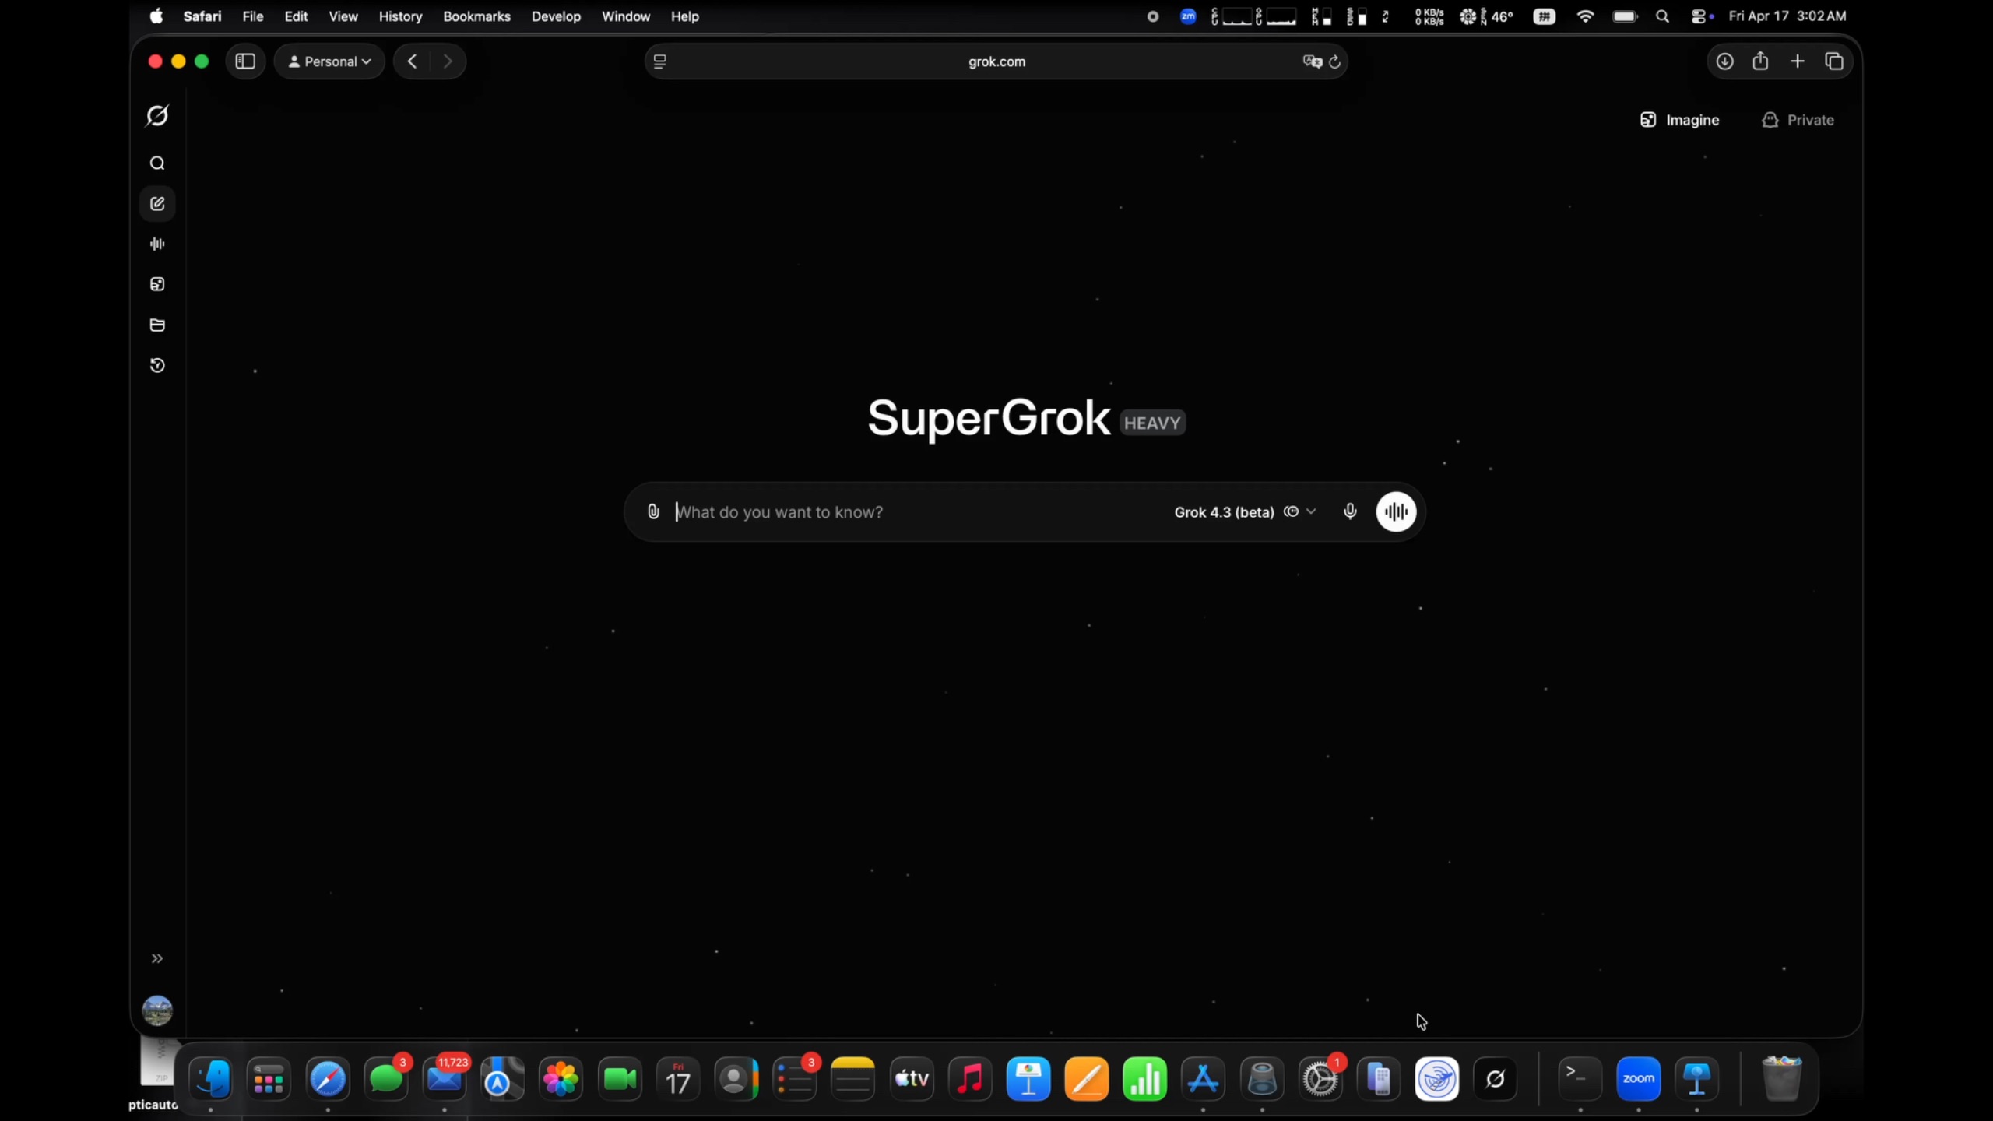
Task: Start voice chat with white waveform button
Action: (1396, 511)
